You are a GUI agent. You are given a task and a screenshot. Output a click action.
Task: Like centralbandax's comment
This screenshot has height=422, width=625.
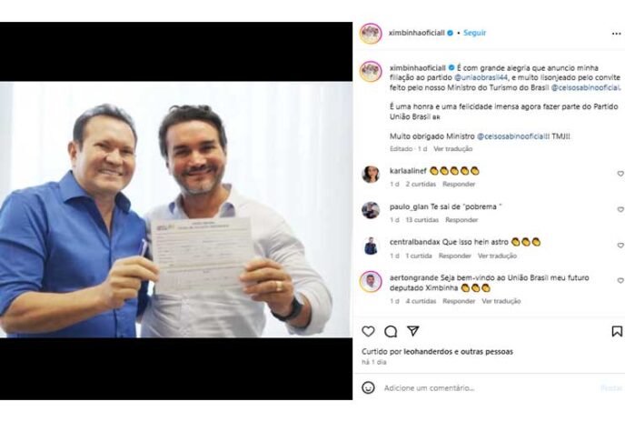coord(620,246)
